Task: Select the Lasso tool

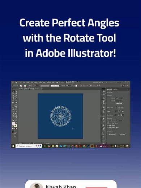Action: (16, 94)
